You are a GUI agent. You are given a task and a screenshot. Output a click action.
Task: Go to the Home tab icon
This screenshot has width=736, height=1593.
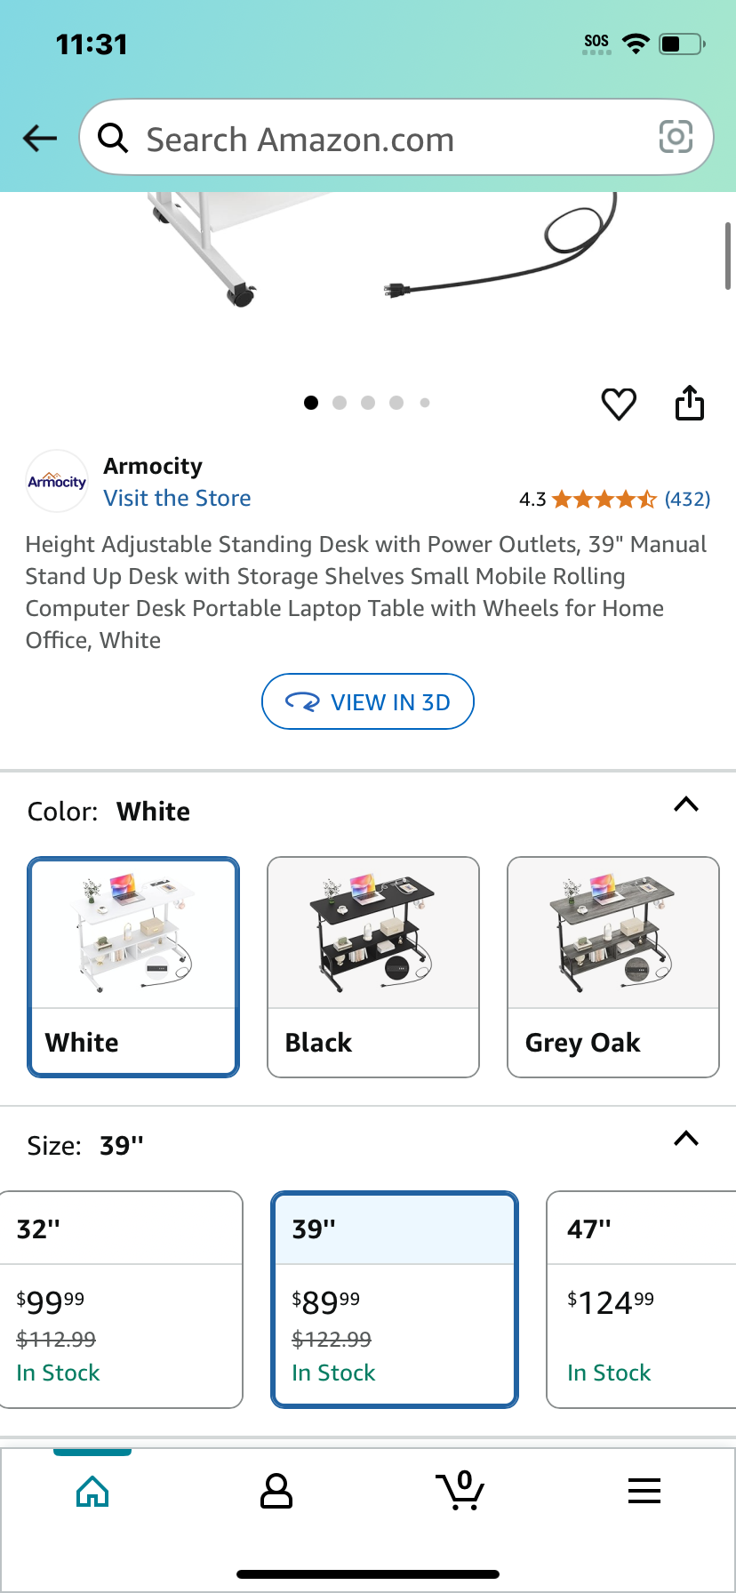point(92,1491)
